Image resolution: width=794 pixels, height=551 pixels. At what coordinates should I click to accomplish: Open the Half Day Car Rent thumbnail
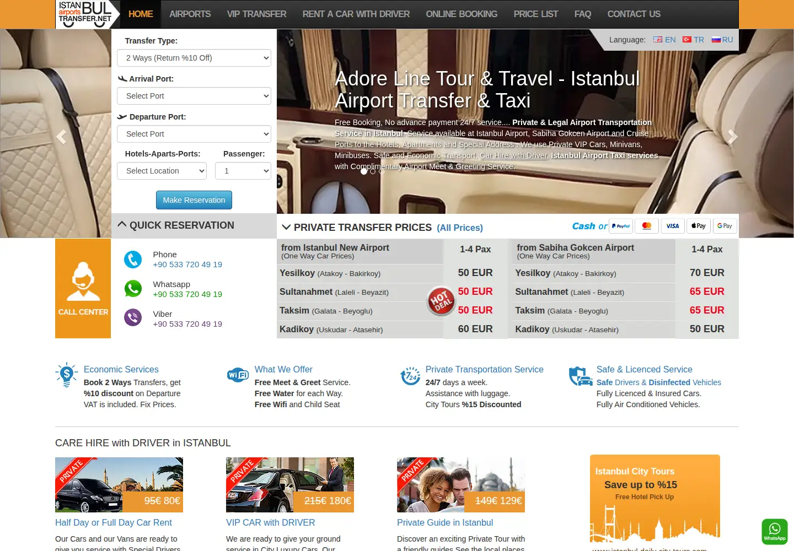pyautogui.click(x=119, y=485)
